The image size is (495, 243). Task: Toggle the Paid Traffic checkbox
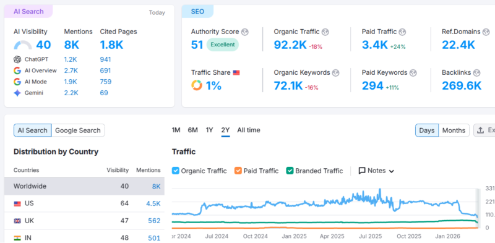tap(238, 171)
